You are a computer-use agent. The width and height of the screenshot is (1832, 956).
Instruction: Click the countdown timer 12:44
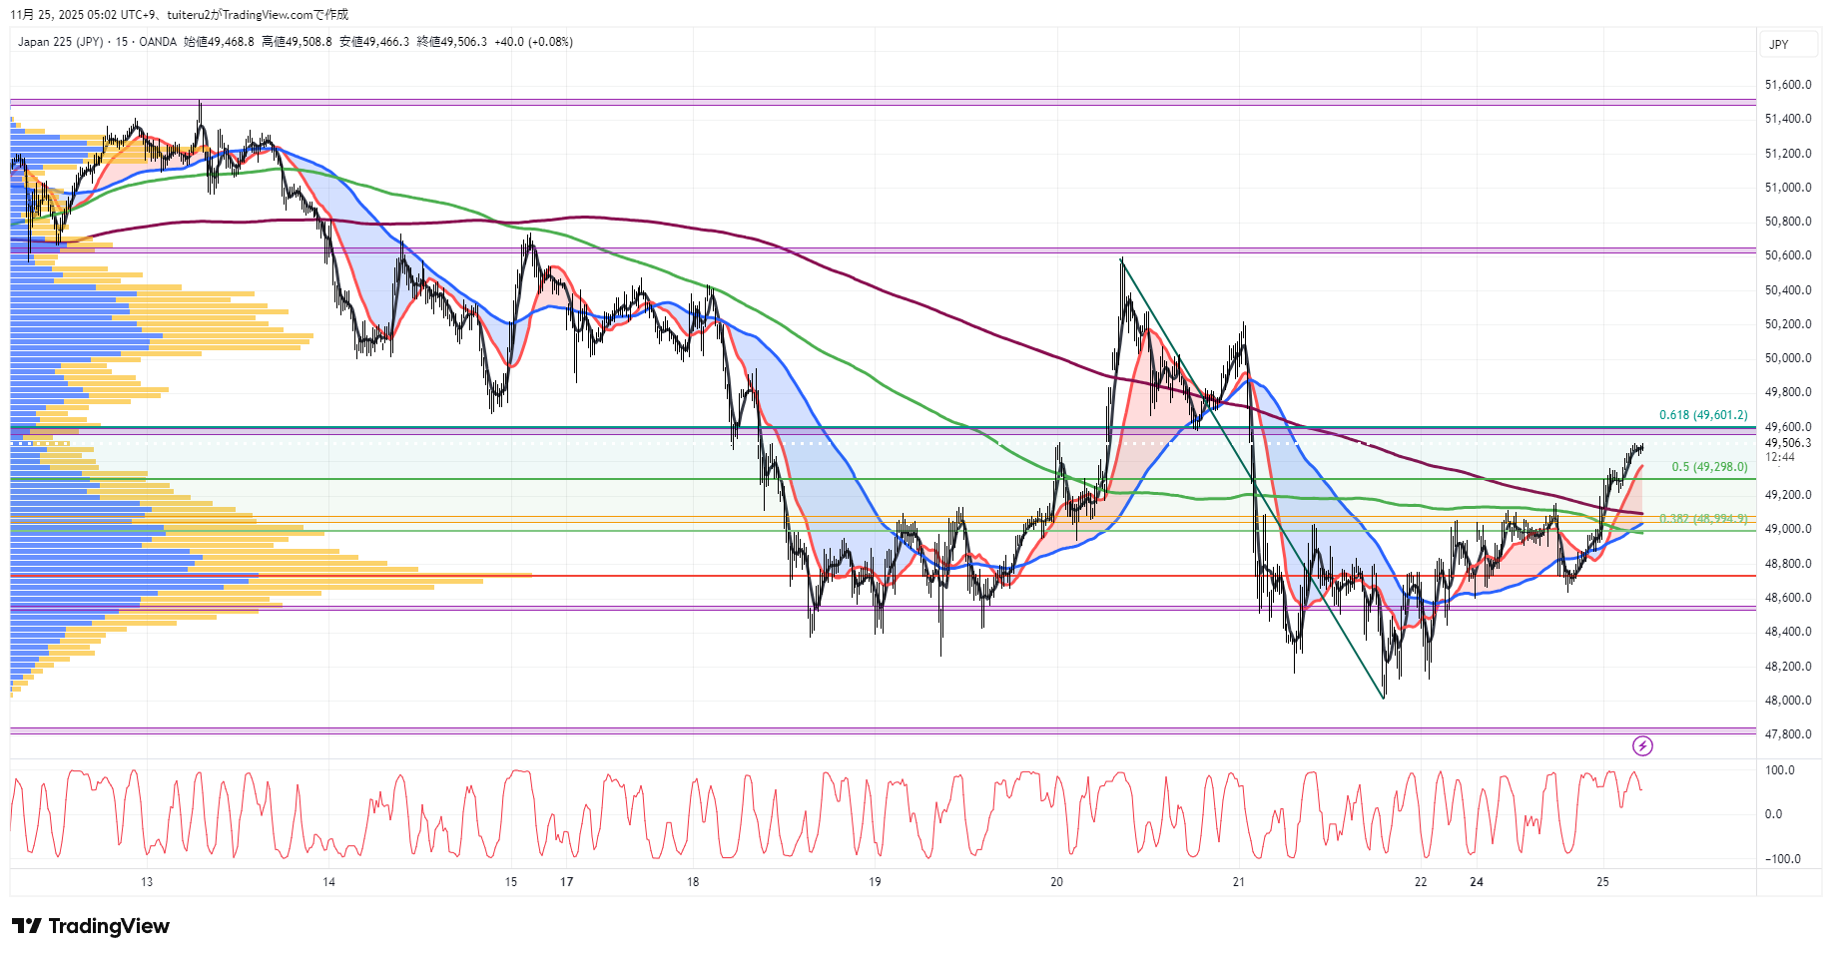point(1779,457)
